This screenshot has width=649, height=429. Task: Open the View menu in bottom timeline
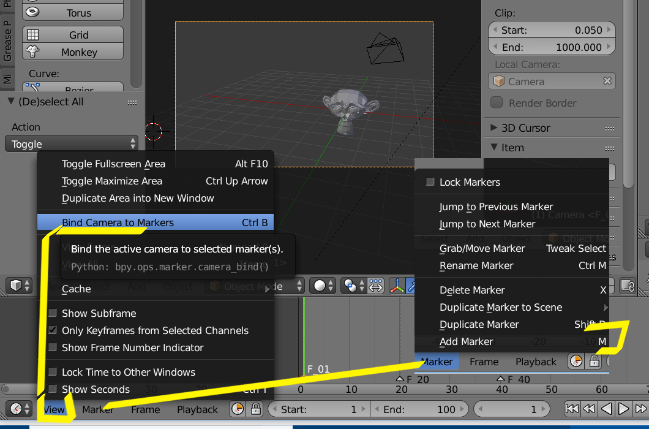(x=54, y=409)
